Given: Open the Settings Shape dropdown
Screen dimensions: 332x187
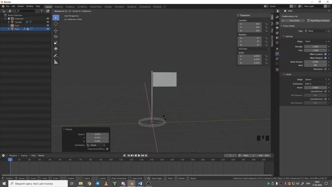Looking at the screenshot, I should click(x=316, y=42).
